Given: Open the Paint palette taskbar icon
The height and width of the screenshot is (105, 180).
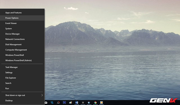Looking at the screenshot, I should coord(71,102).
